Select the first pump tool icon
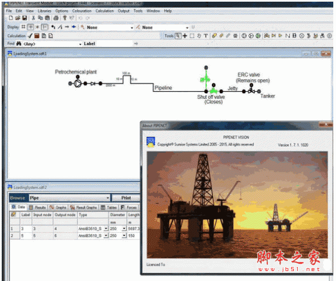This screenshot has width=336, height=281. (244, 36)
